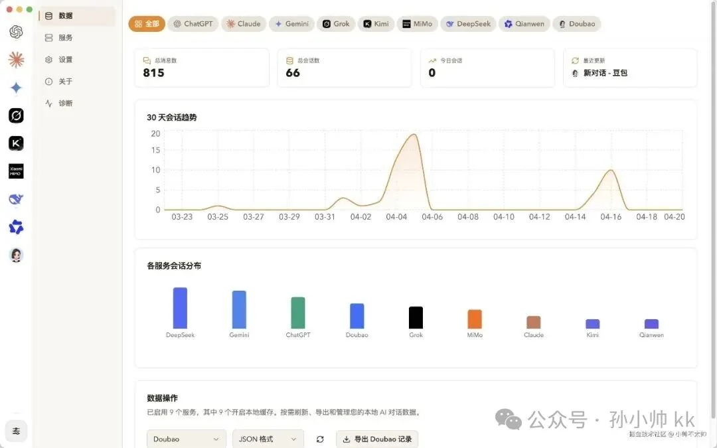Filter by the DeepSeek tab
717x448 pixels.
tap(468, 24)
